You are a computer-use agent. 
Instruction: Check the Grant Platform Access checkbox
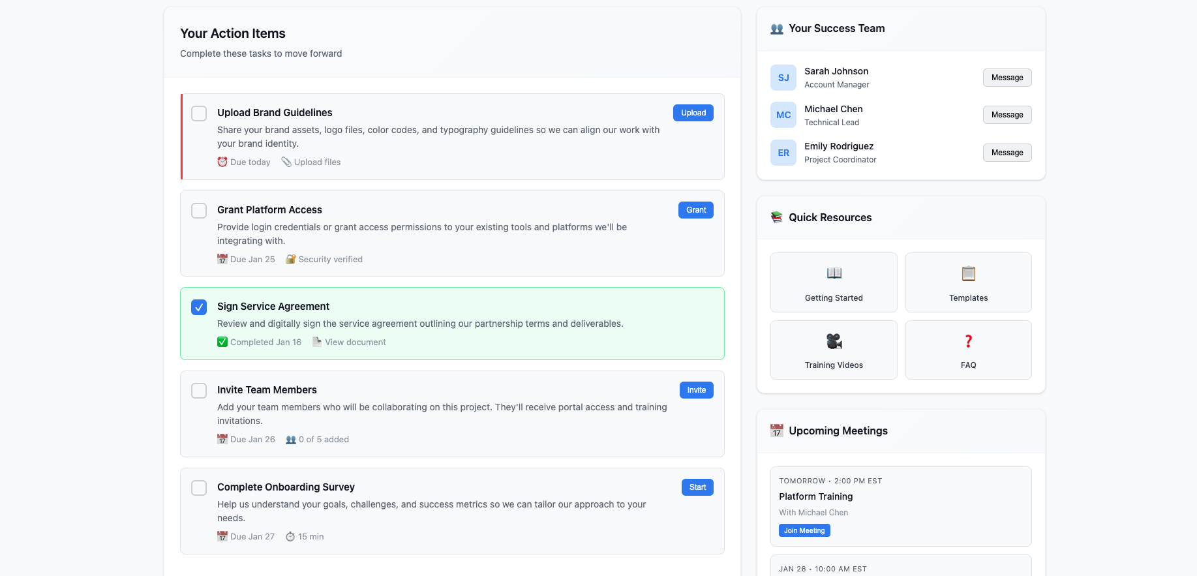[199, 211]
